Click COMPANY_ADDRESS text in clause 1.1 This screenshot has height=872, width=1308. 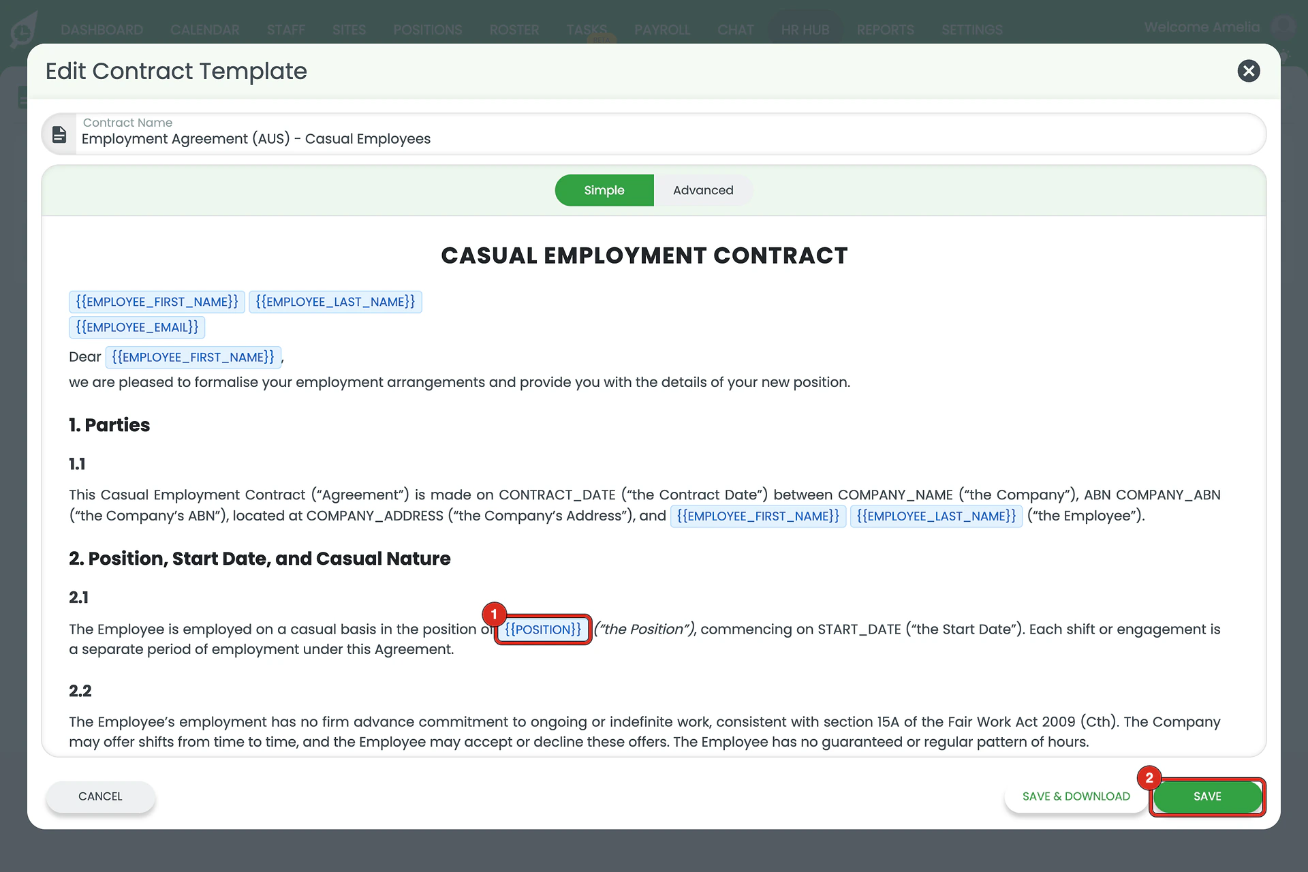[x=375, y=516]
